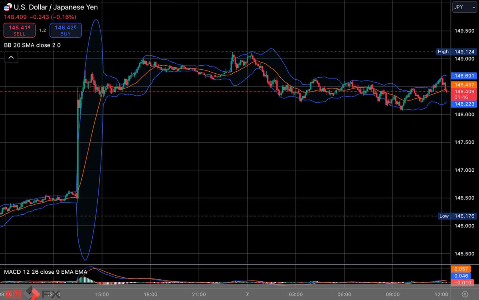479x300 pixels.
Task: Click the blue 0.046 signal value tag
Action: (x=462, y=276)
